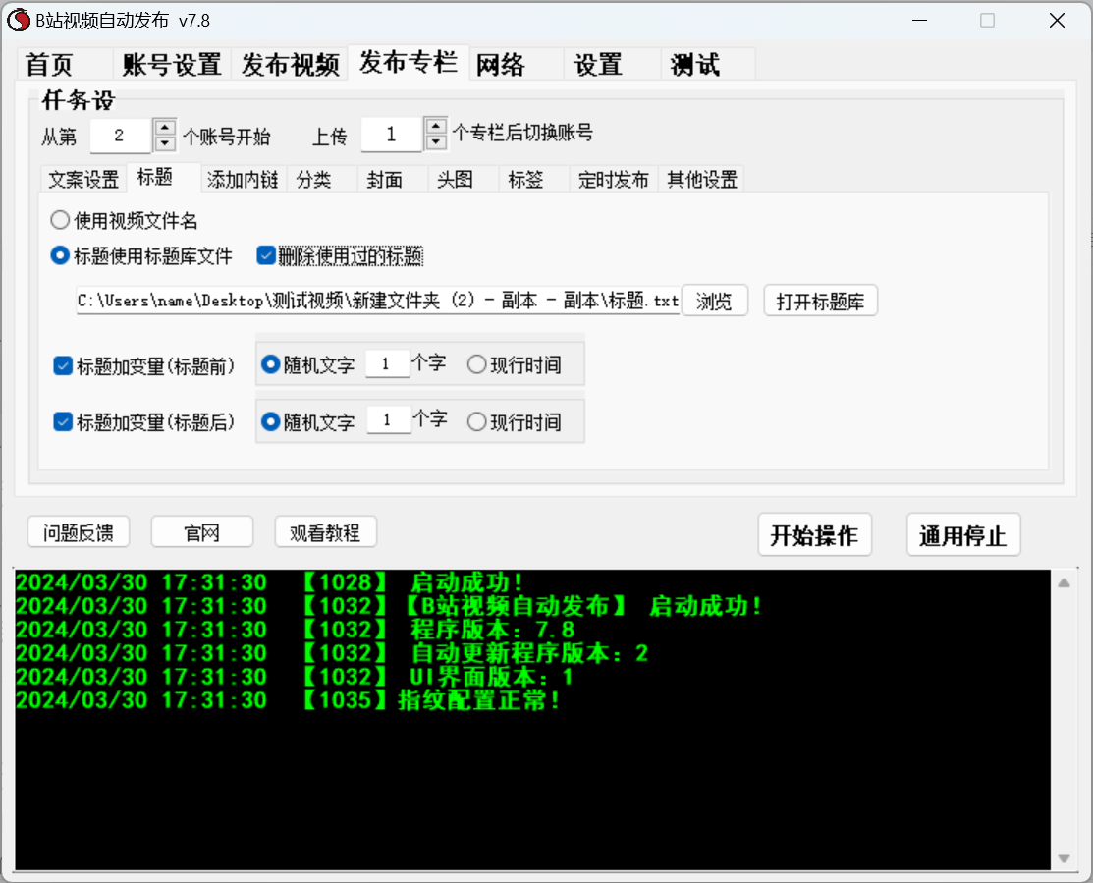Image resolution: width=1093 pixels, height=883 pixels.
Task: Open the 封面 sub-tab
Action: (x=393, y=179)
